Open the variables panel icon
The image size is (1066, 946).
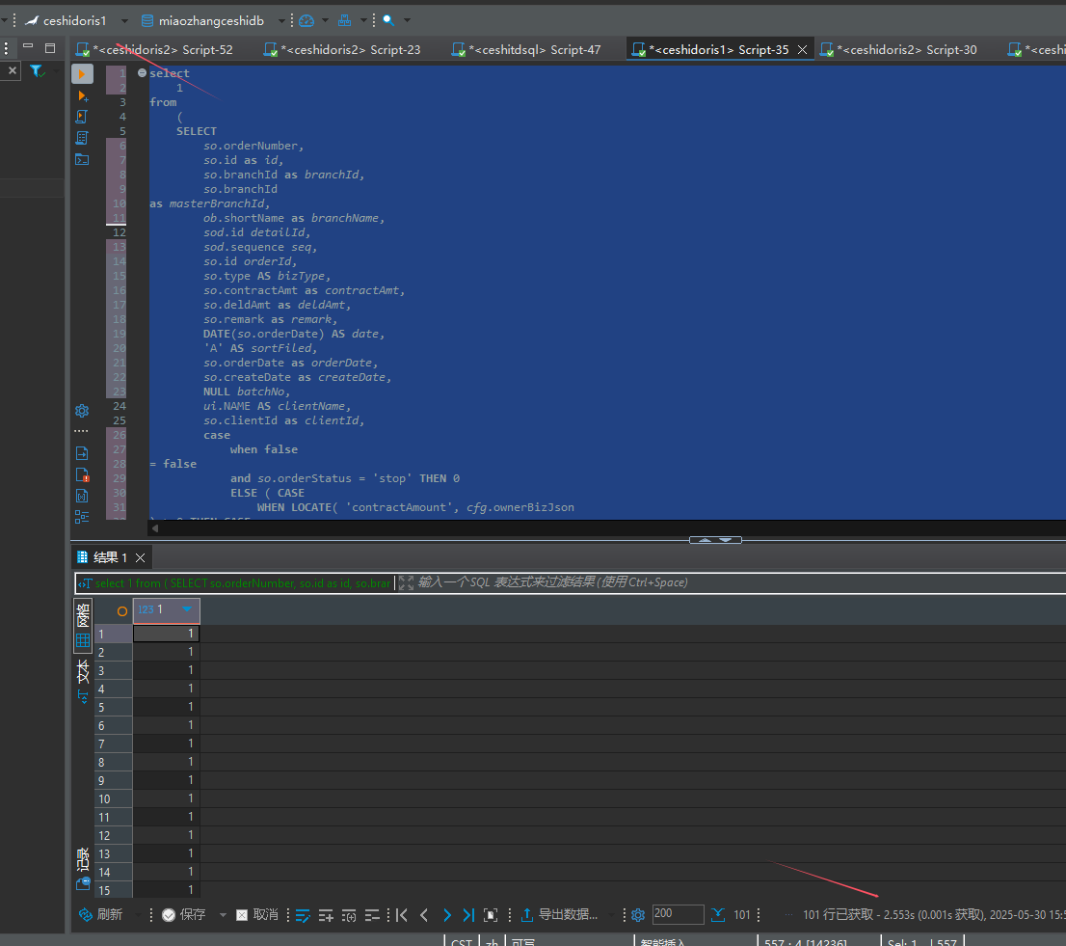[x=82, y=496]
